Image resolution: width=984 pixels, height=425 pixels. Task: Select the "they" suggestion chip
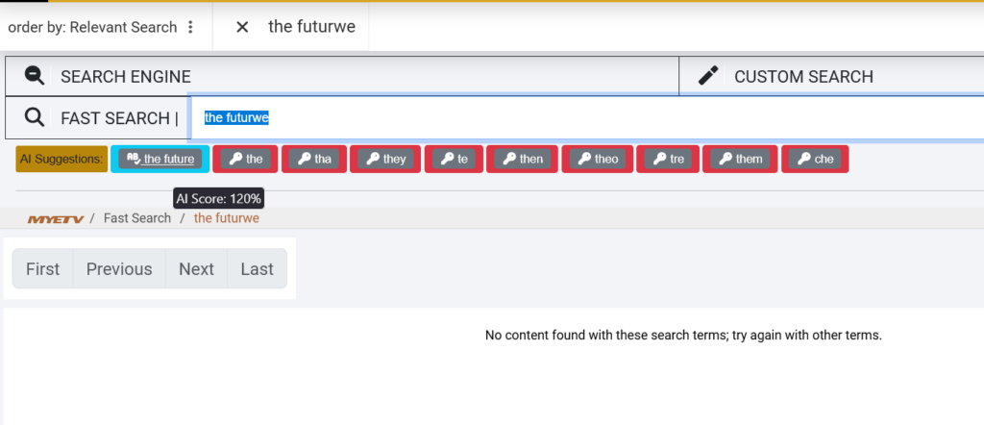click(x=385, y=159)
